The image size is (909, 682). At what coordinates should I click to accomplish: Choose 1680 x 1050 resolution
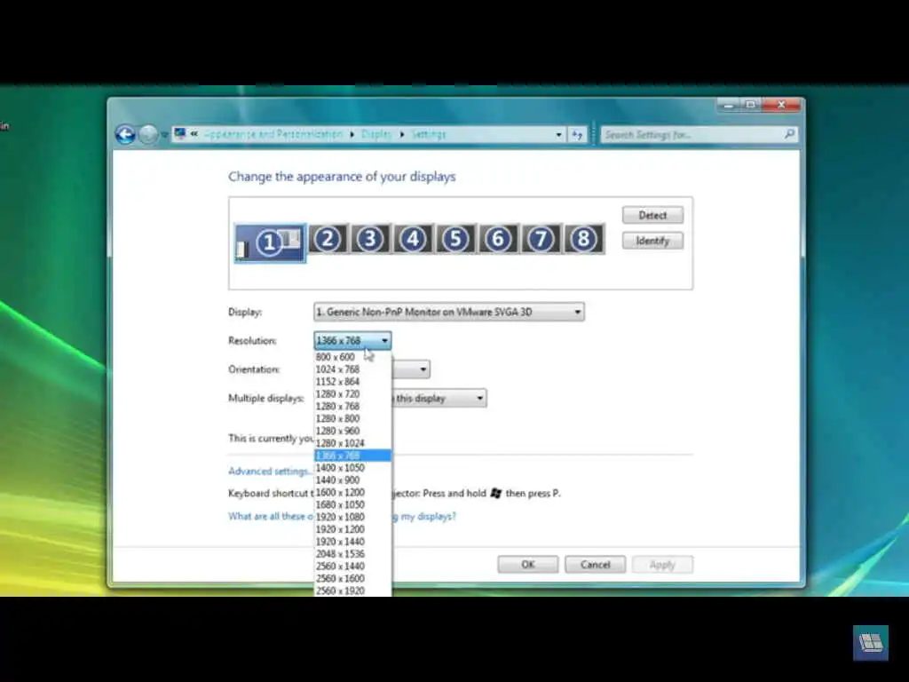click(x=352, y=504)
